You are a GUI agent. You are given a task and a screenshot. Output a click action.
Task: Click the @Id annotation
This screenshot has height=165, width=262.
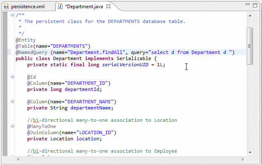[31, 77]
